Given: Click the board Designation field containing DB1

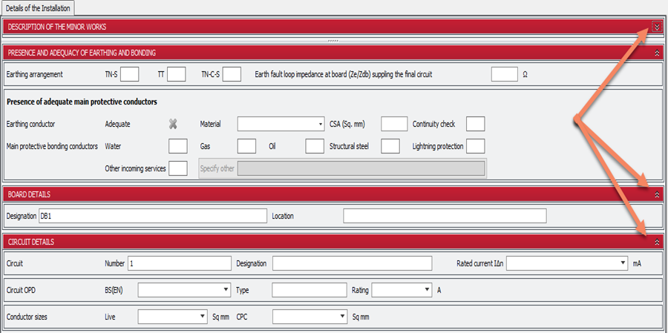Looking at the screenshot, I should pos(152,216).
